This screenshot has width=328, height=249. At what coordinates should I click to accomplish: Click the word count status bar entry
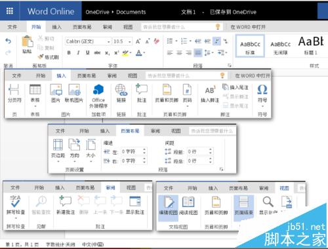coord(60,244)
